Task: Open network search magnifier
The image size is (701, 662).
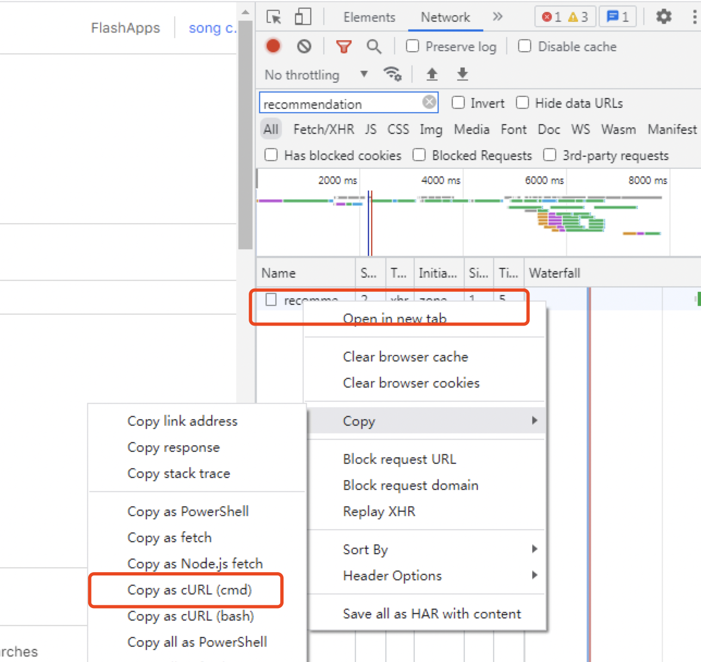Action: (374, 47)
